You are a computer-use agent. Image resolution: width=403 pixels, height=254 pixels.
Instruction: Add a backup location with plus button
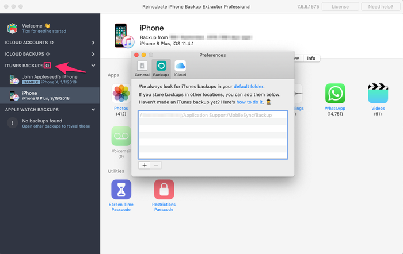145,166
